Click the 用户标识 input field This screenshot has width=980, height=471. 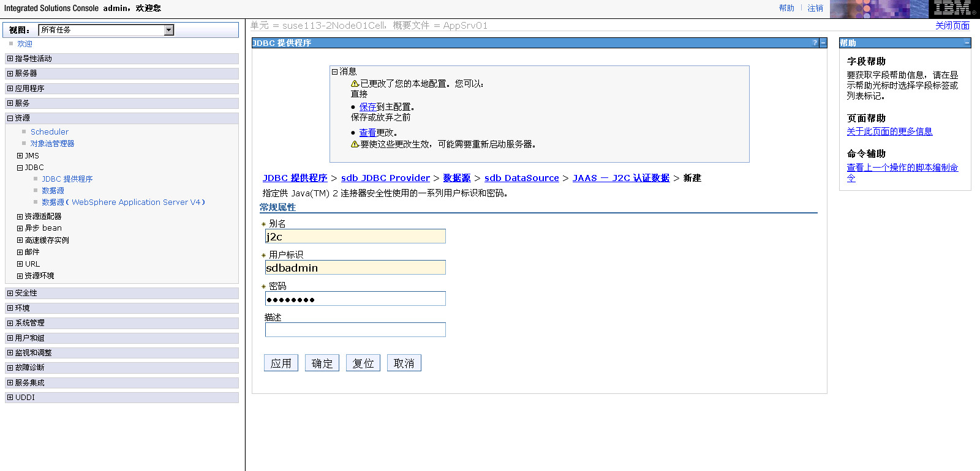(355, 268)
